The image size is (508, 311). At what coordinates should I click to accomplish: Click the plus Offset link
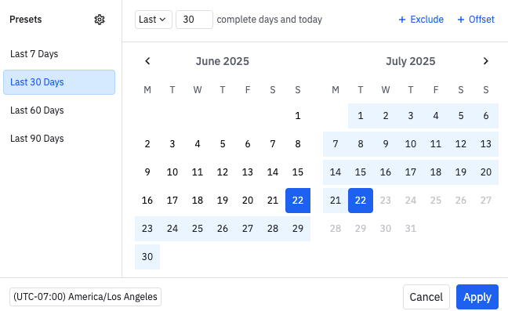(476, 20)
